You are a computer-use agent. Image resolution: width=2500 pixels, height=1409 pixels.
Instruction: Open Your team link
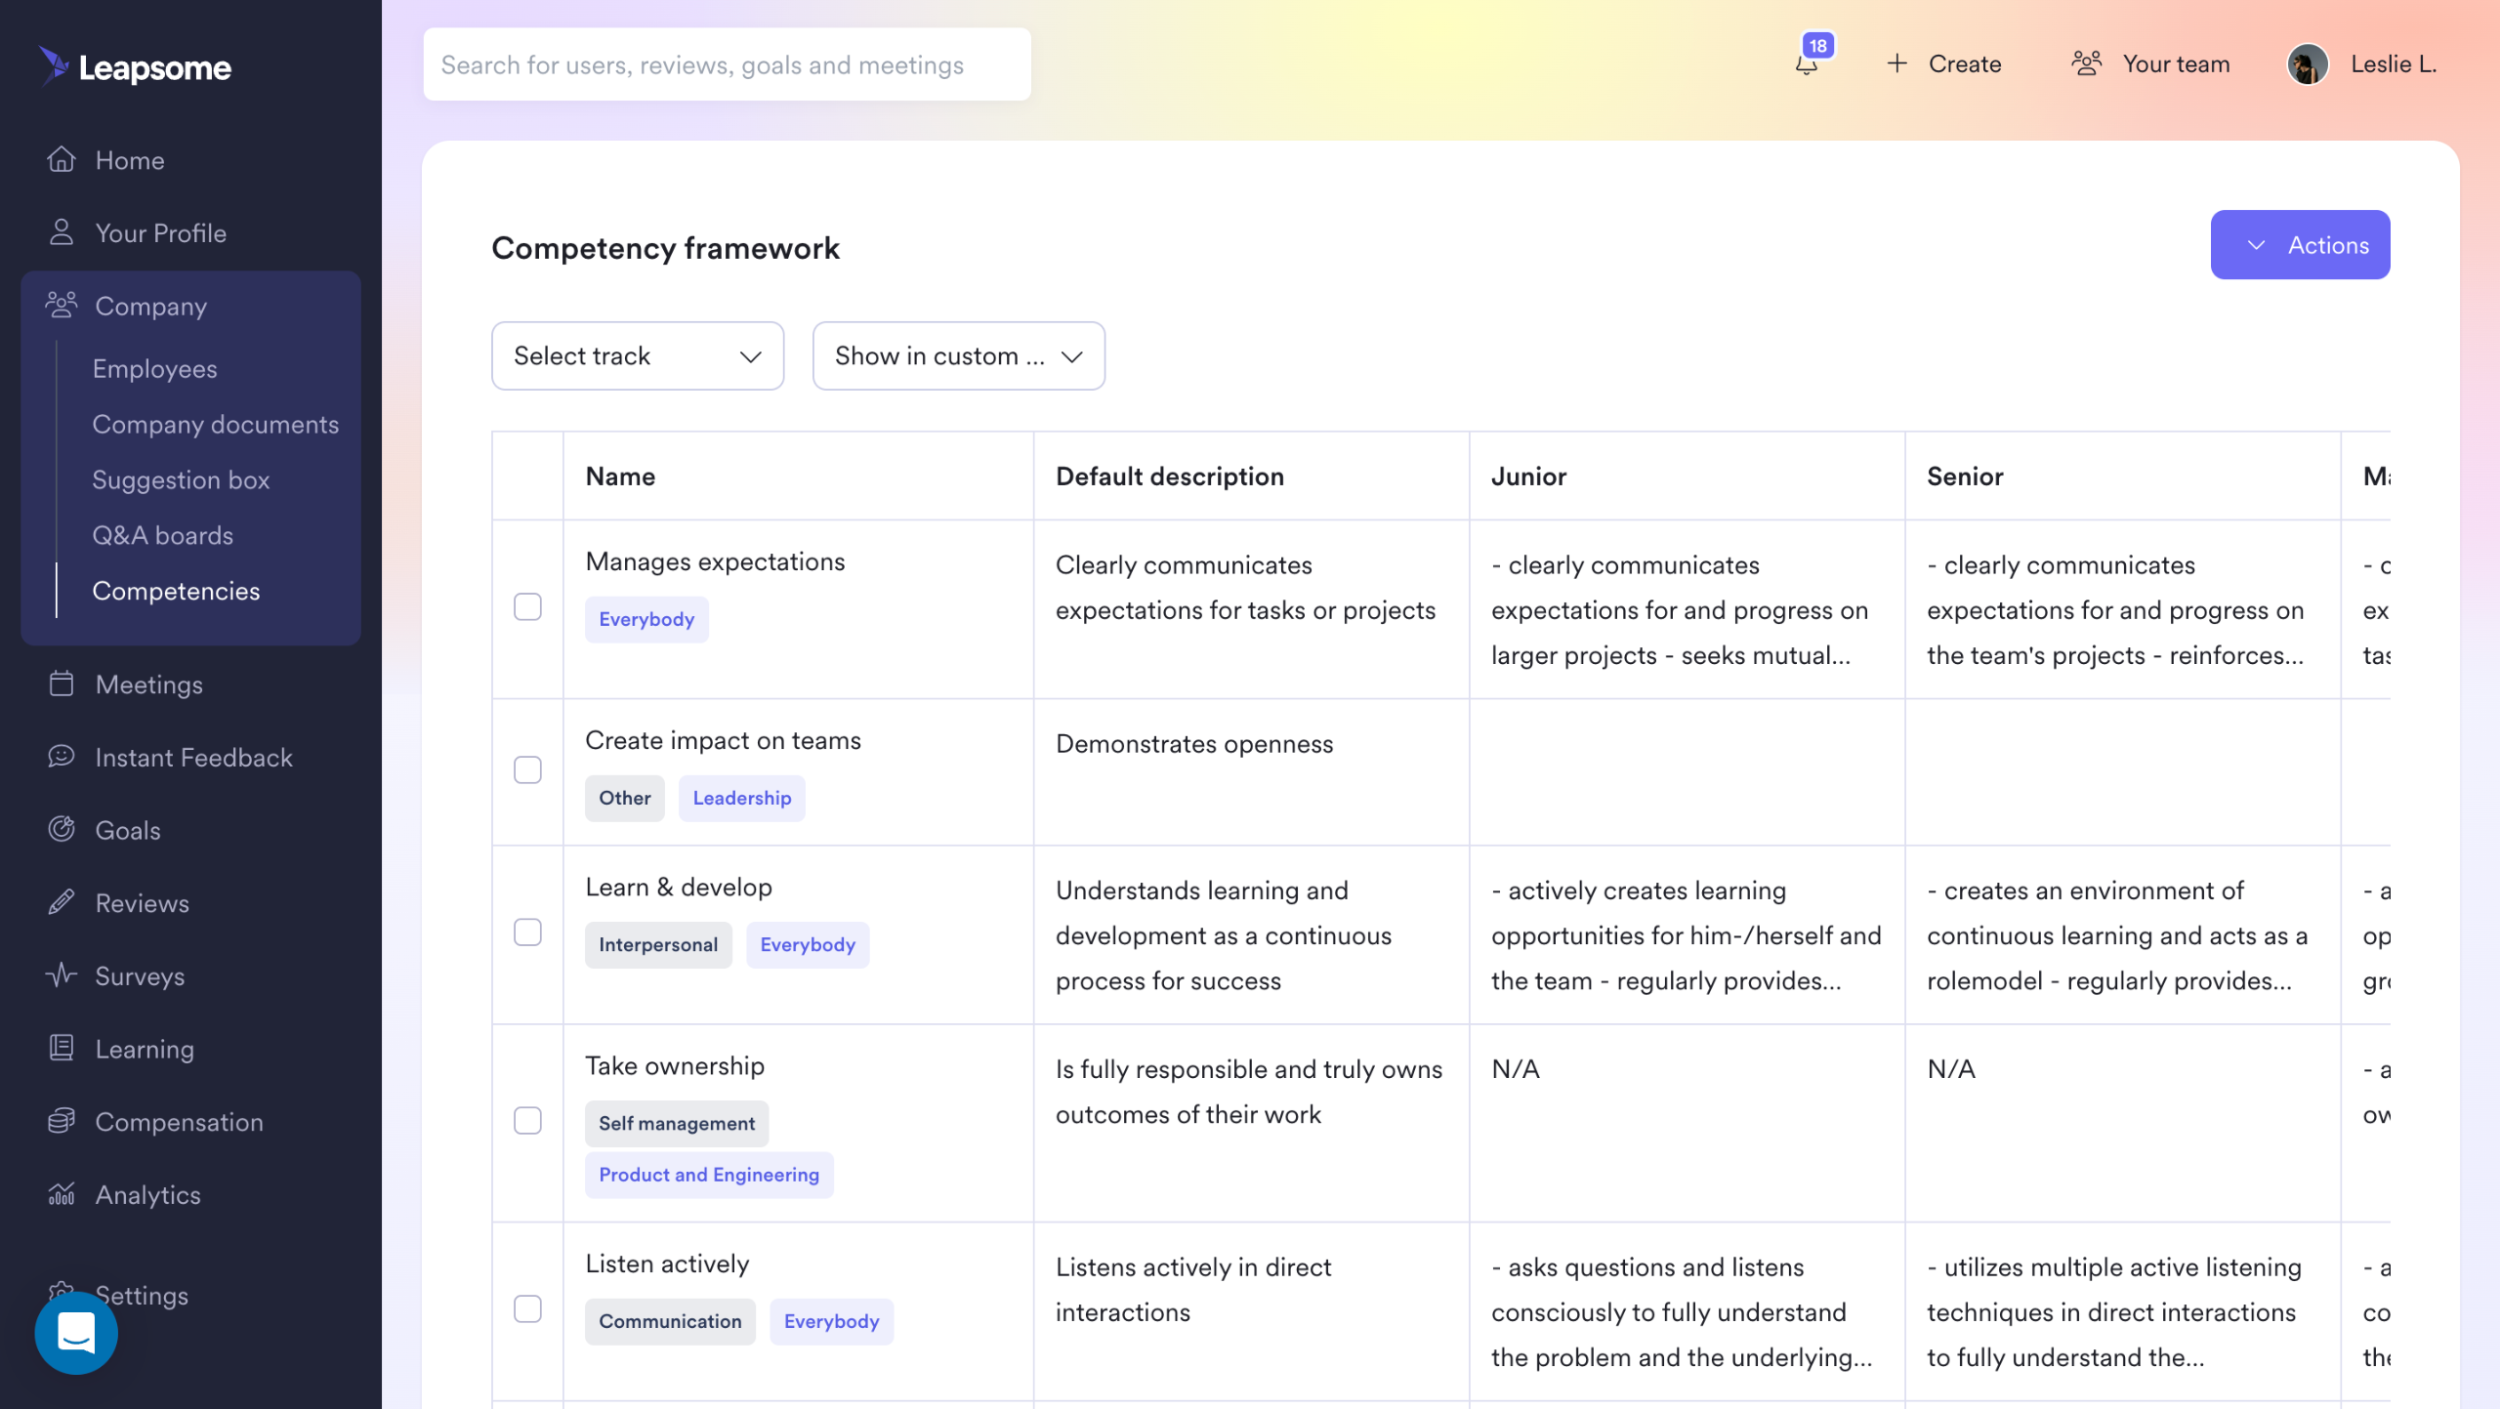(2150, 64)
